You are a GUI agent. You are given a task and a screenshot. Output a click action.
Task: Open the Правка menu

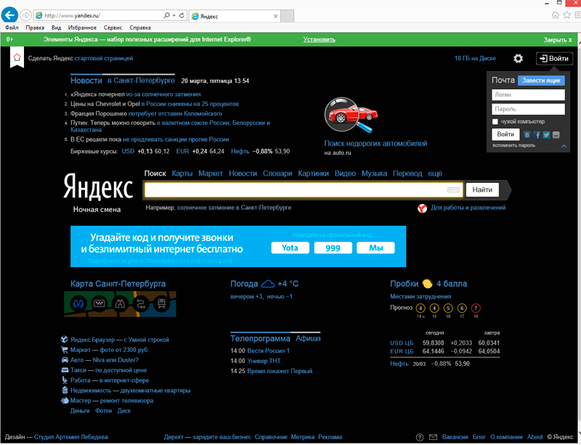click(x=35, y=28)
